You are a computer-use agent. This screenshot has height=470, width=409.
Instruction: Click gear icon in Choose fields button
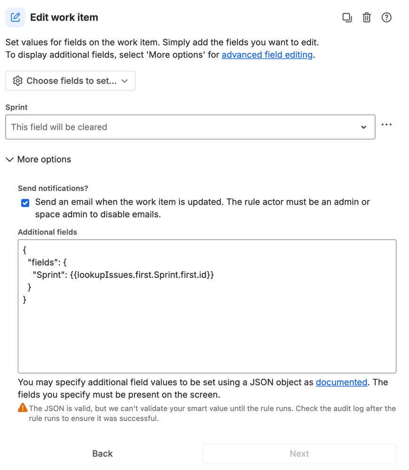pos(18,81)
